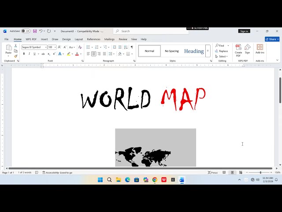
Task: Copy selection using Copy icon
Action: [16, 51]
